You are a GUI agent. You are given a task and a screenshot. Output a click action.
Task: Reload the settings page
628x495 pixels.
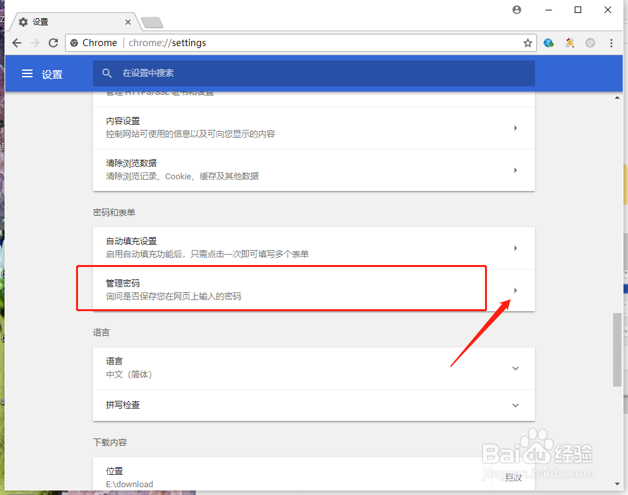pos(53,43)
